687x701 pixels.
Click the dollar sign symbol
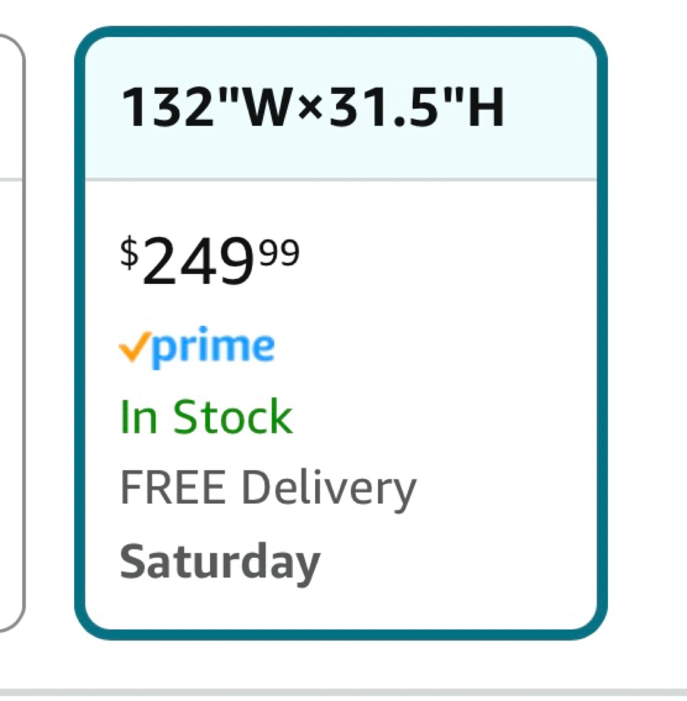129,253
